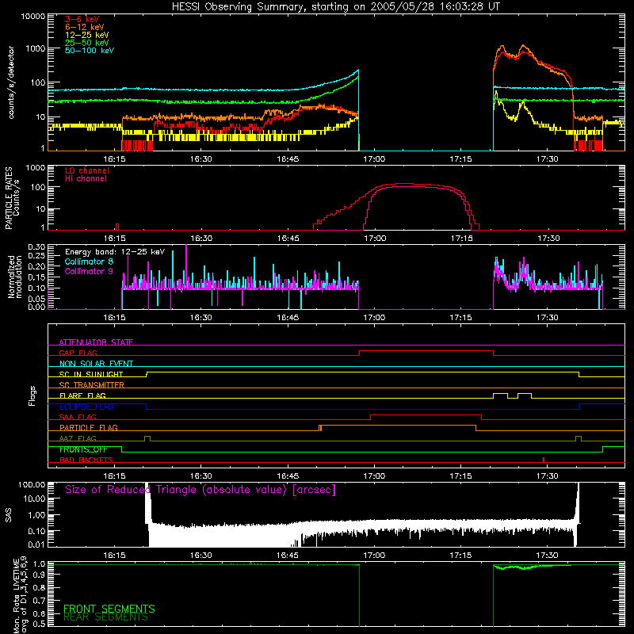
Task: Click the red bad packets spike marker
Action: 544,460
